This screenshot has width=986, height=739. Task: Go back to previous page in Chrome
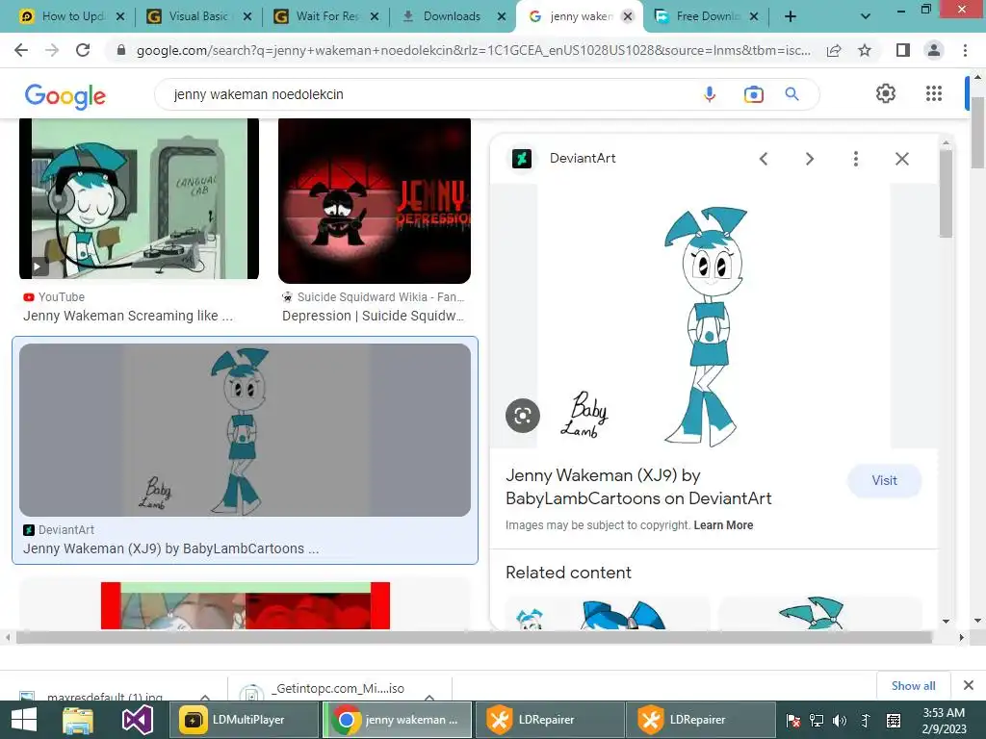pos(21,50)
